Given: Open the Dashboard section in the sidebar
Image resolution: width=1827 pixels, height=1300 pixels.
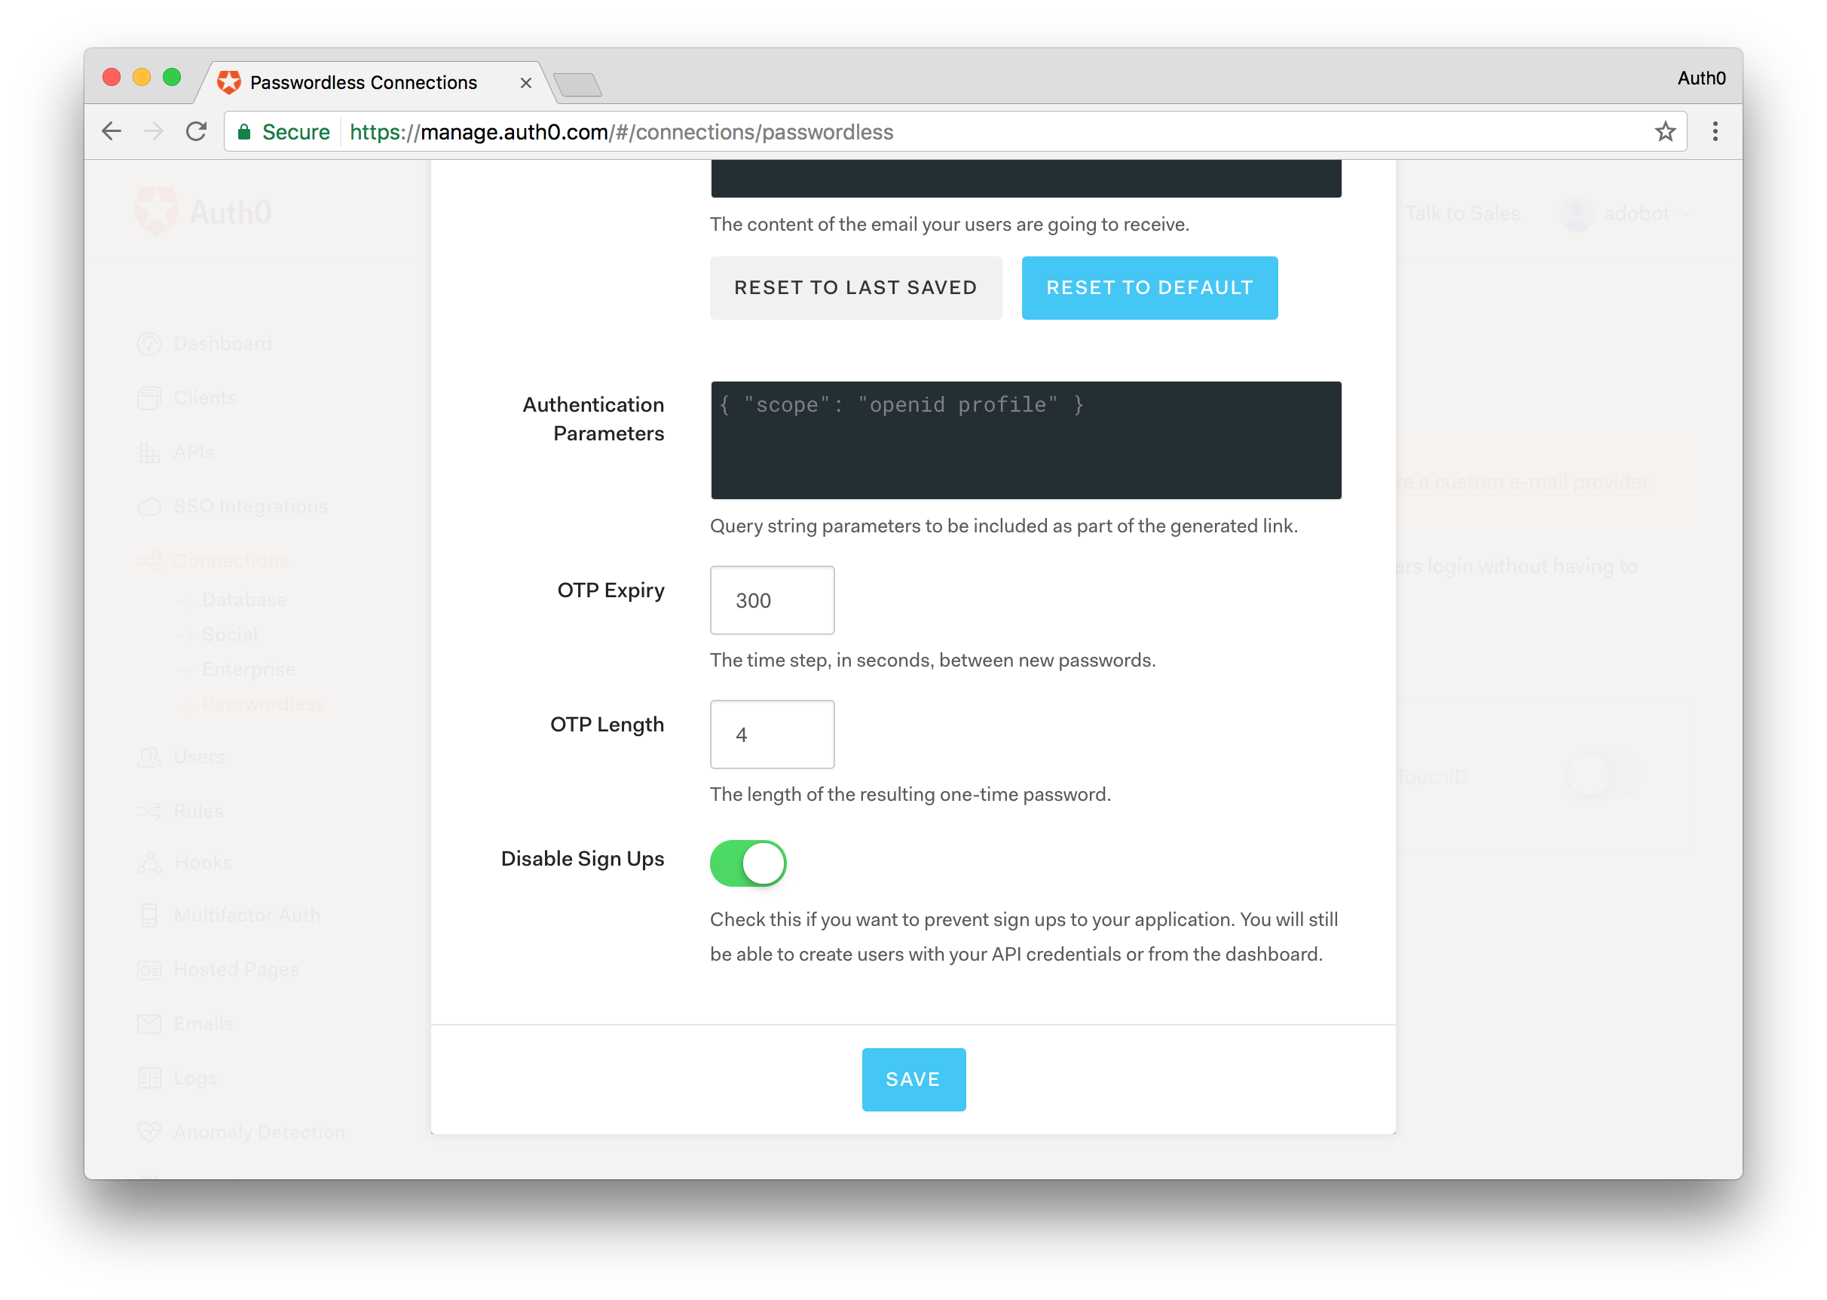Looking at the screenshot, I should pos(222,343).
